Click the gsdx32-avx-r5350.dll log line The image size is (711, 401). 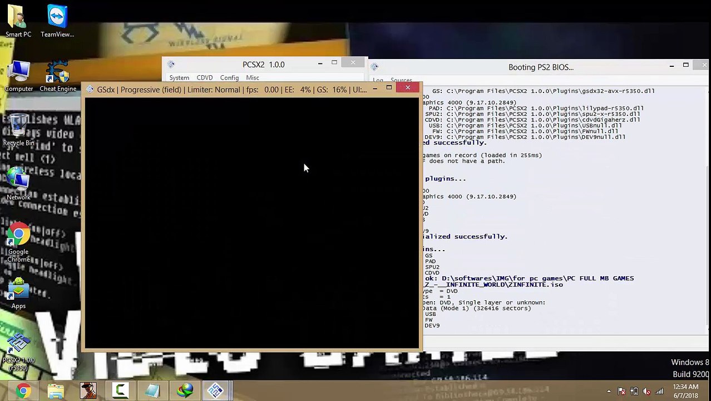(x=544, y=91)
